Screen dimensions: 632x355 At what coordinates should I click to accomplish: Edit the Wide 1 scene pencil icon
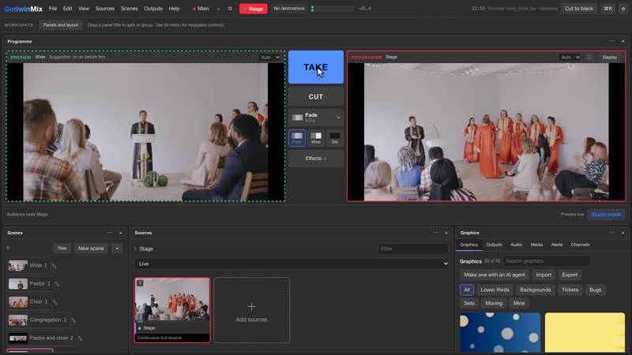coord(54,266)
